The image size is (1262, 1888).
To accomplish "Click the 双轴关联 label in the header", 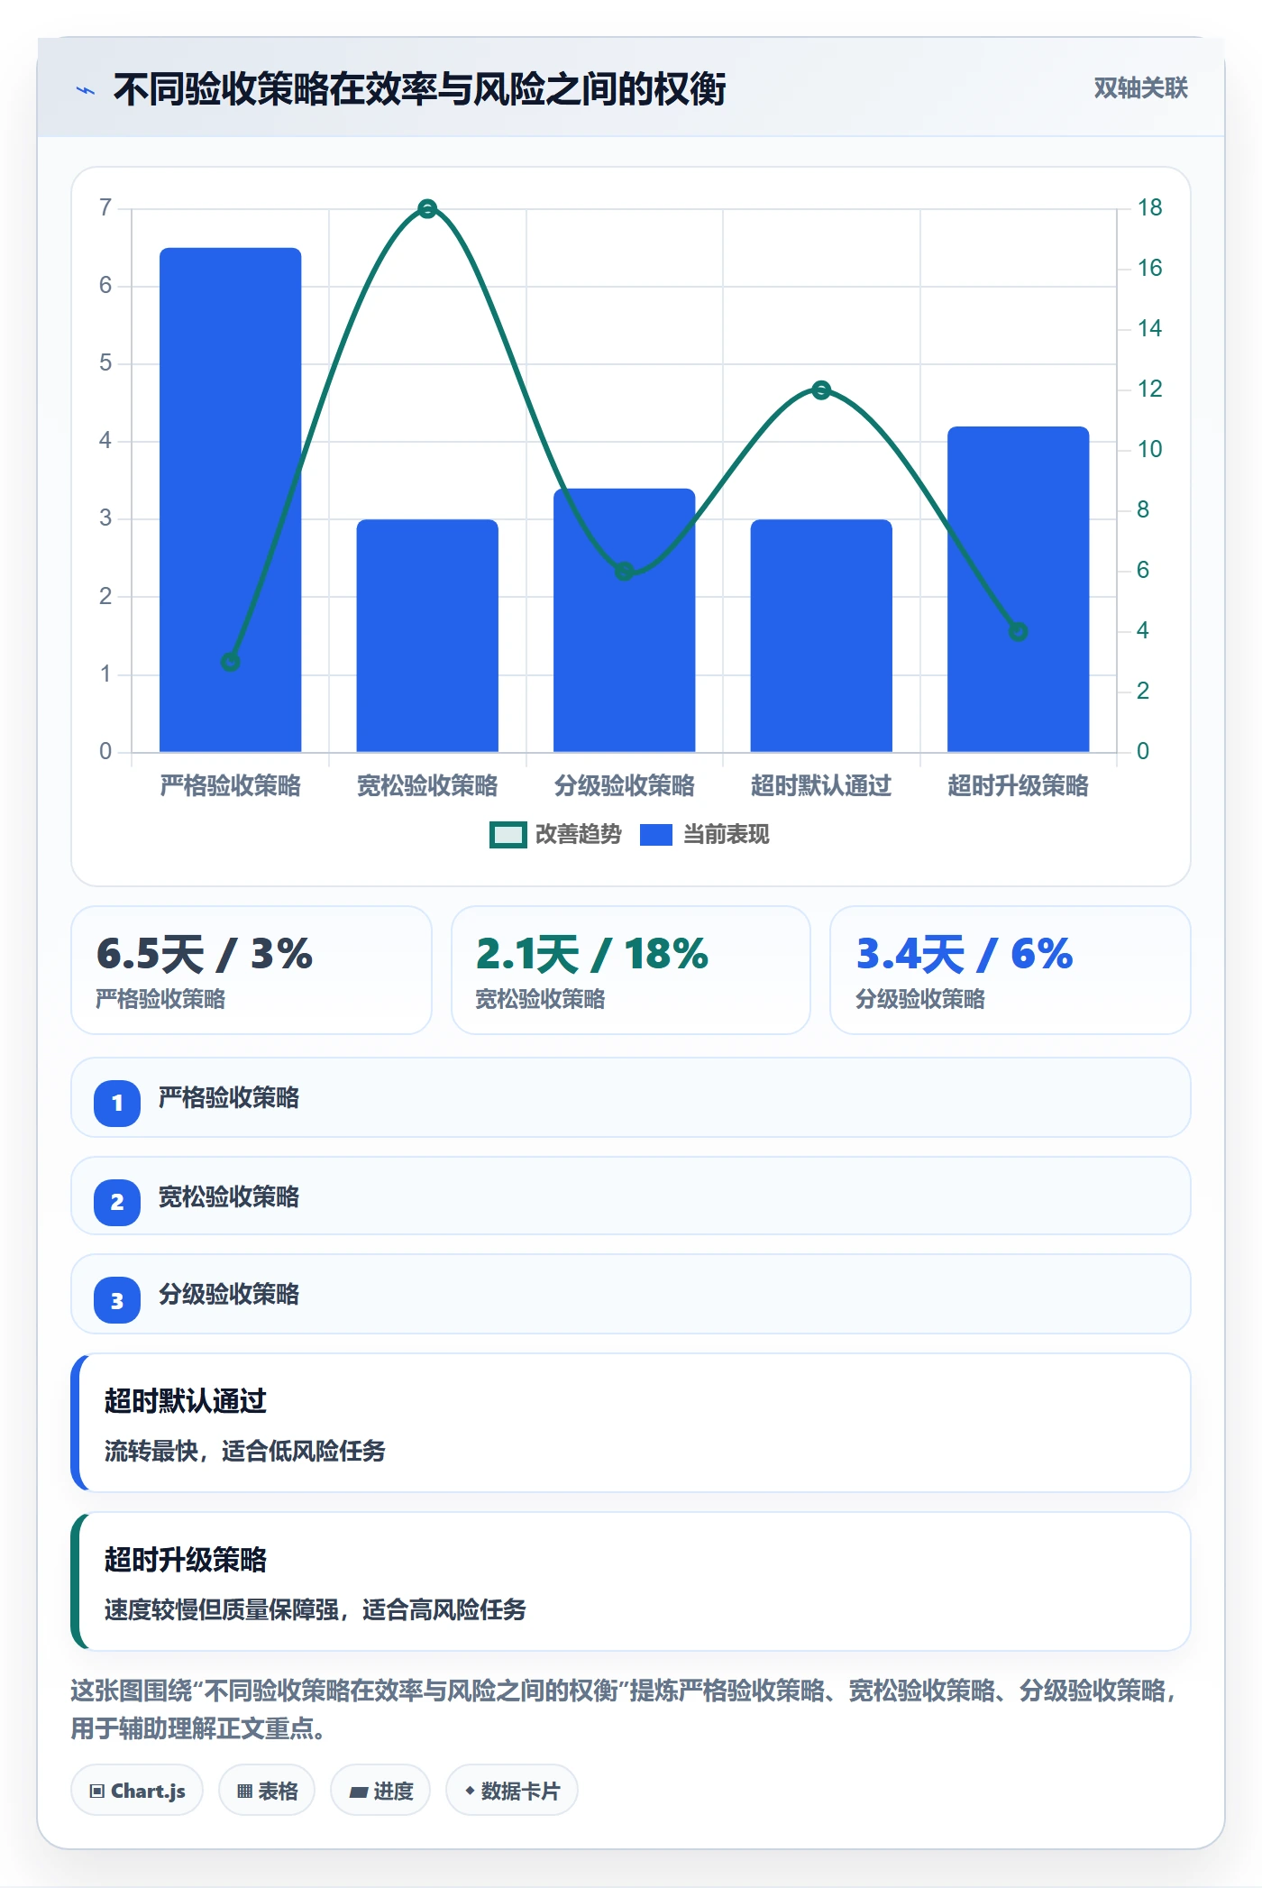I will [x=1140, y=88].
